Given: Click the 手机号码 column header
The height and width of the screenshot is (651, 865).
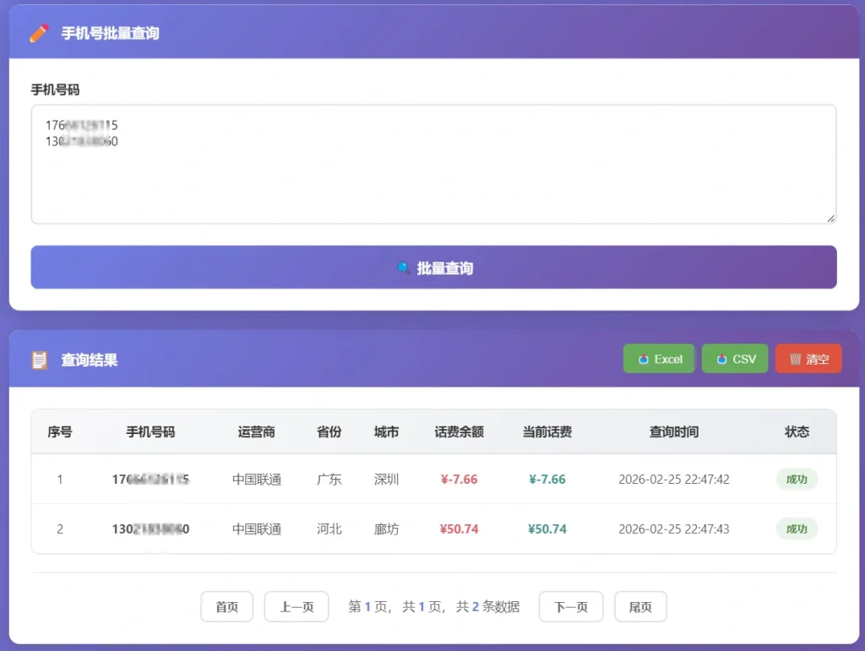Looking at the screenshot, I should tap(149, 431).
